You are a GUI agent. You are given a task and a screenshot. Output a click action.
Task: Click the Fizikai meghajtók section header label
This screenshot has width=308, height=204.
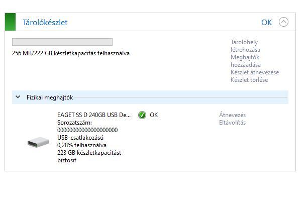[50, 97]
